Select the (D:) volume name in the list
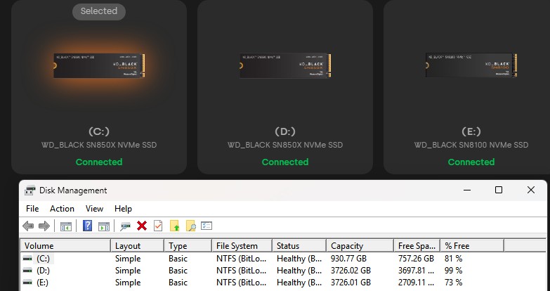 (x=43, y=271)
